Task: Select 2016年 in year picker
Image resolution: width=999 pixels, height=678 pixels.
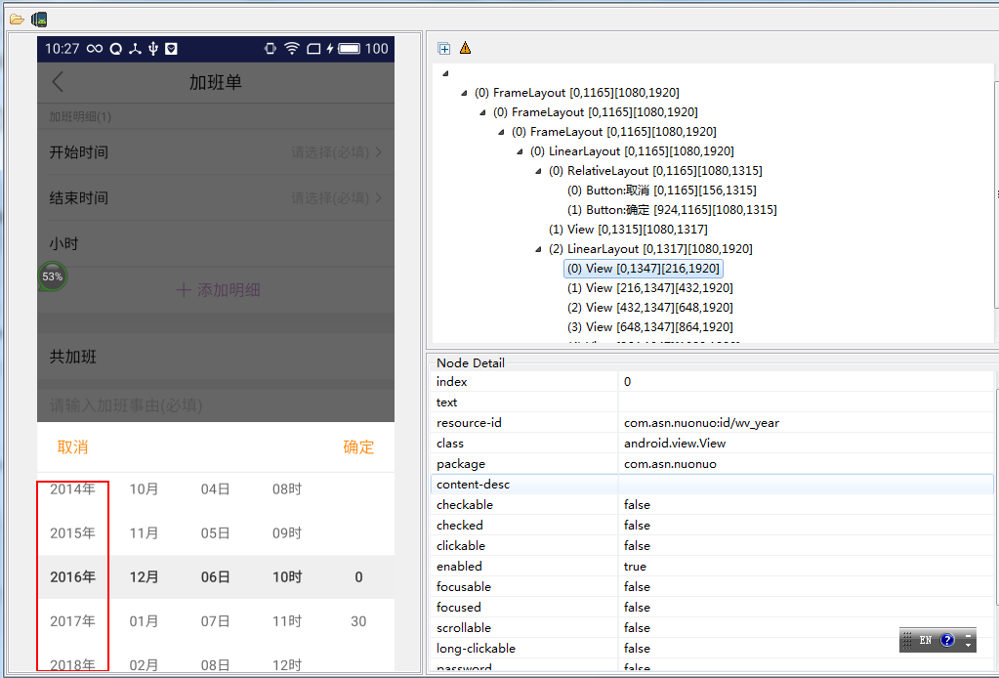Action: click(x=72, y=577)
